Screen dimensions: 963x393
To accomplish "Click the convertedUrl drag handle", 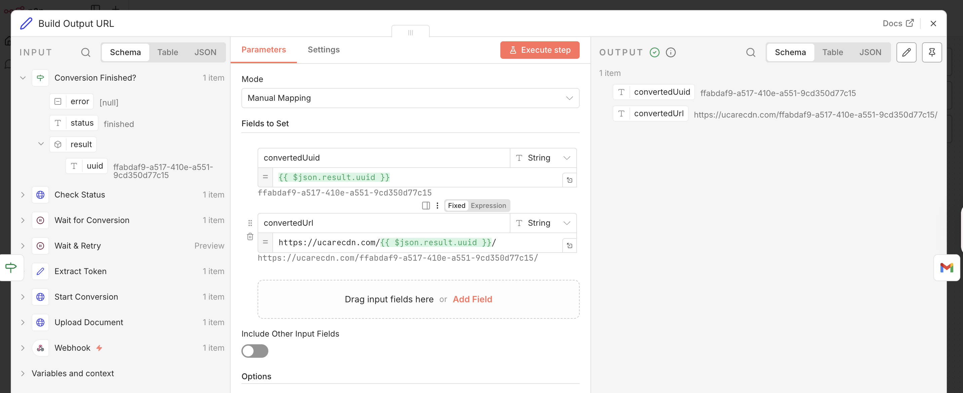I will pyautogui.click(x=250, y=223).
